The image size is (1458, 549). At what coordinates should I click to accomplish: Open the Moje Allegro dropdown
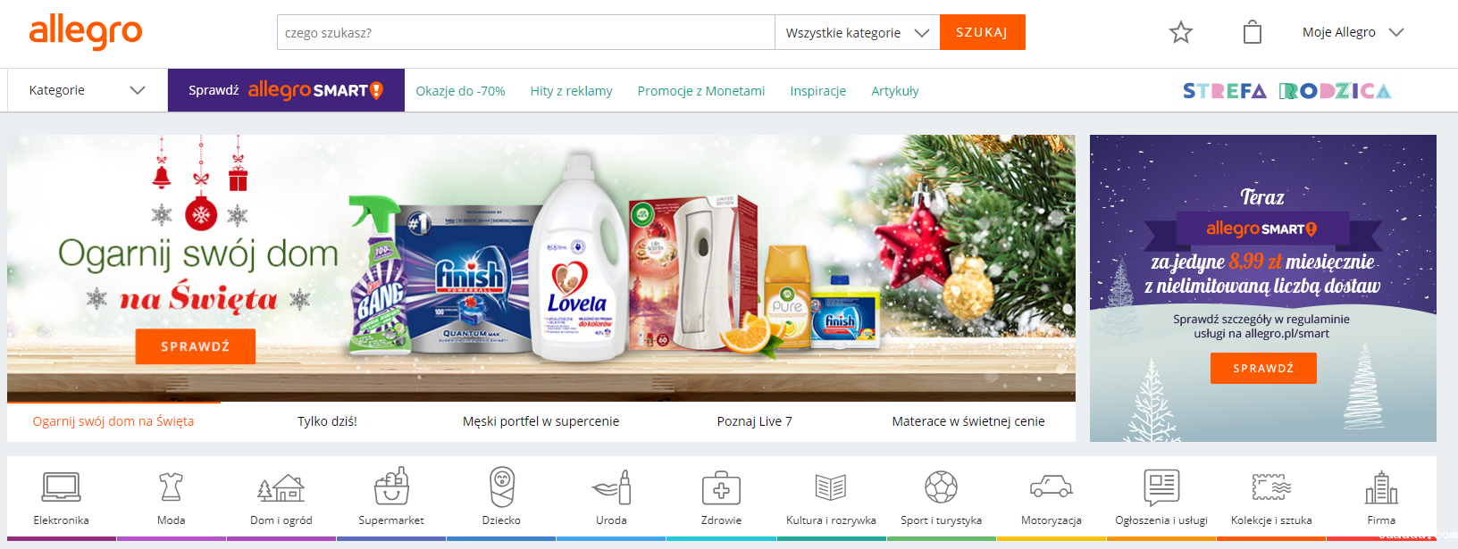tap(1353, 32)
